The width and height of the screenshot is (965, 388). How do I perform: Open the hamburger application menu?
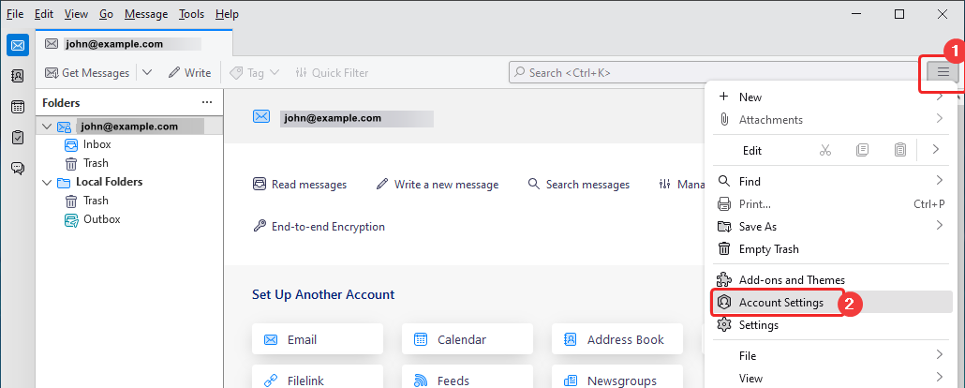(x=943, y=72)
